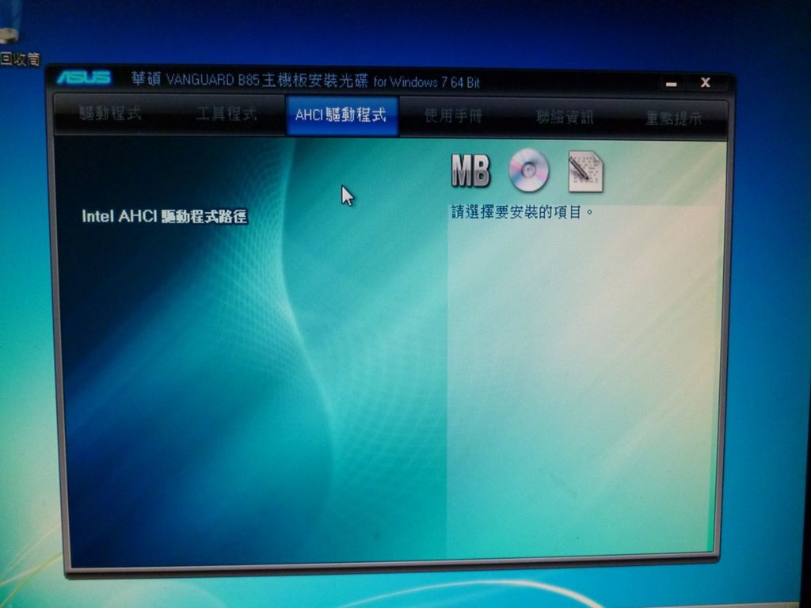This screenshot has width=811, height=608.
Task: Go to the 聯絡資訊 contact tab
Action: pos(564,117)
